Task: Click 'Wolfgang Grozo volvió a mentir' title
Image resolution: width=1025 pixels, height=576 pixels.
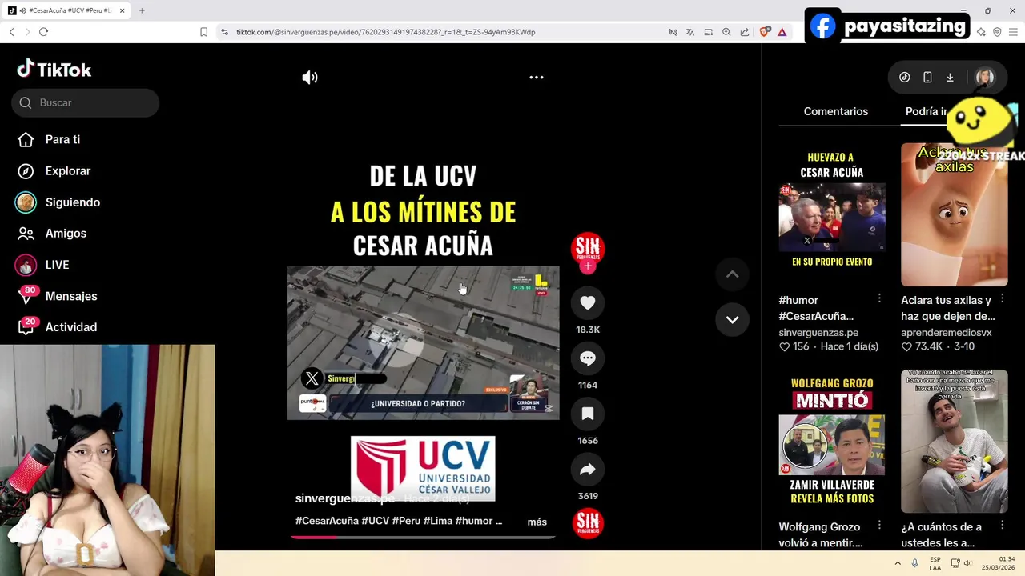Action: click(821, 534)
